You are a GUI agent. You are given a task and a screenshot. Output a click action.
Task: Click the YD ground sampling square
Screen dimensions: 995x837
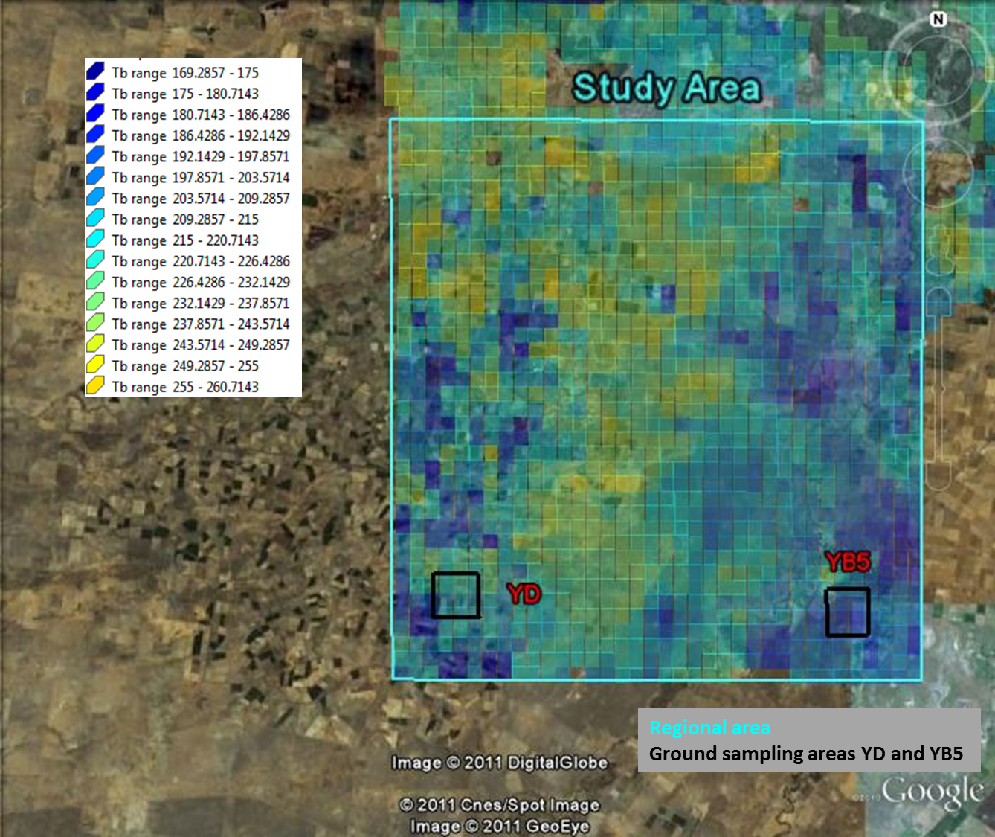point(455,594)
